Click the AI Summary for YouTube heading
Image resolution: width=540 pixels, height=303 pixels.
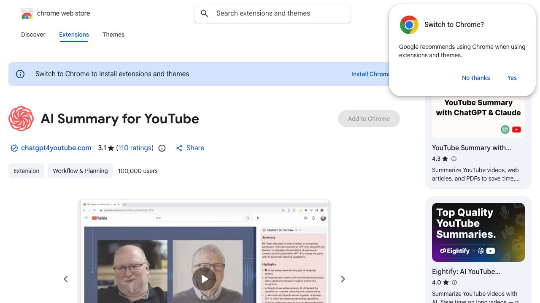120,119
